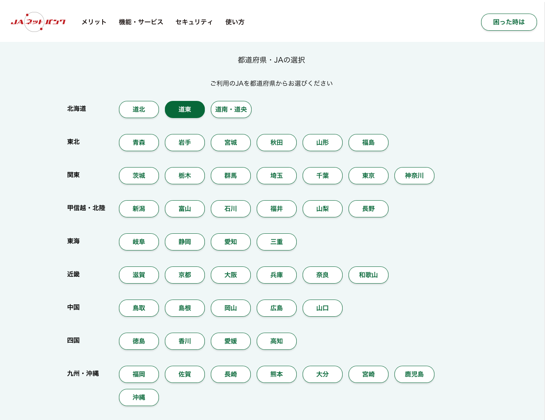The width and height of the screenshot is (545, 420).
Task: Click the 甲信越・北陸 region label
Action: pyautogui.click(x=86, y=208)
